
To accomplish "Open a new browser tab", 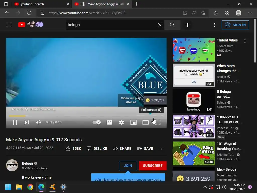I will click(x=136, y=4).
